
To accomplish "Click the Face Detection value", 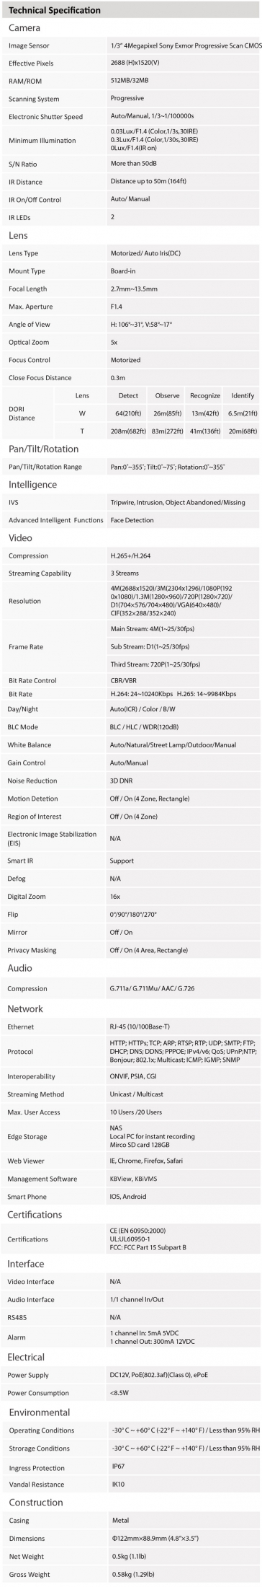I will (132, 520).
